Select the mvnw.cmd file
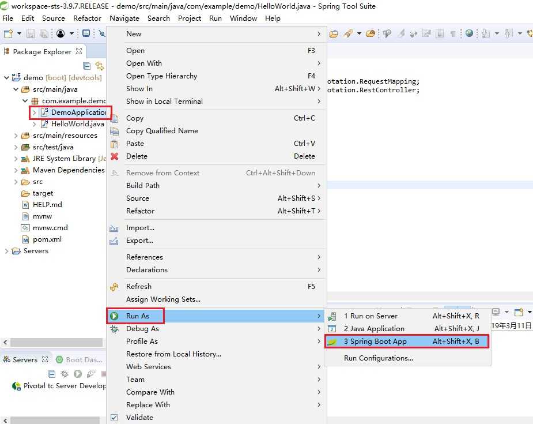This screenshot has height=424, width=533. (x=50, y=228)
